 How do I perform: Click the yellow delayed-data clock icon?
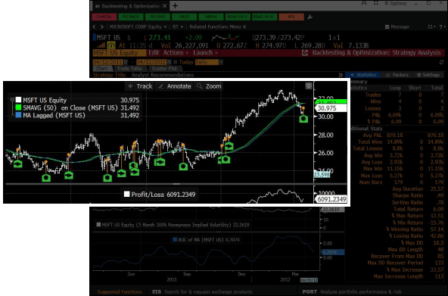pyautogui.click(x=110, y=45)
